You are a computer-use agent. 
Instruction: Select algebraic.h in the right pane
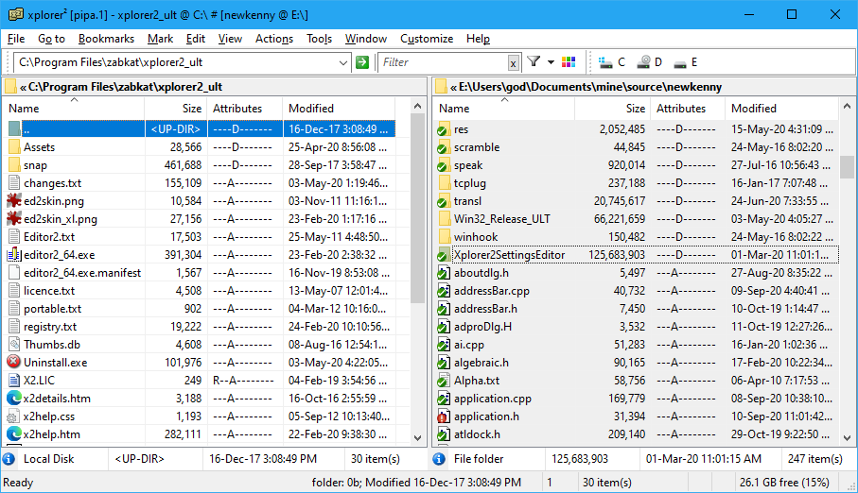(481, 363)
